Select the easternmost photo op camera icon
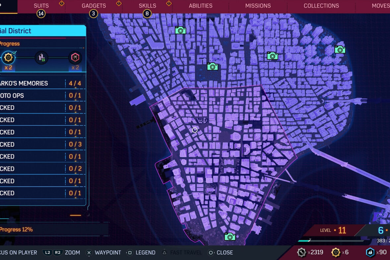 340,49
